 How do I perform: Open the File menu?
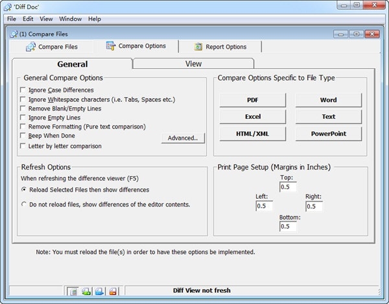point(12,19)
